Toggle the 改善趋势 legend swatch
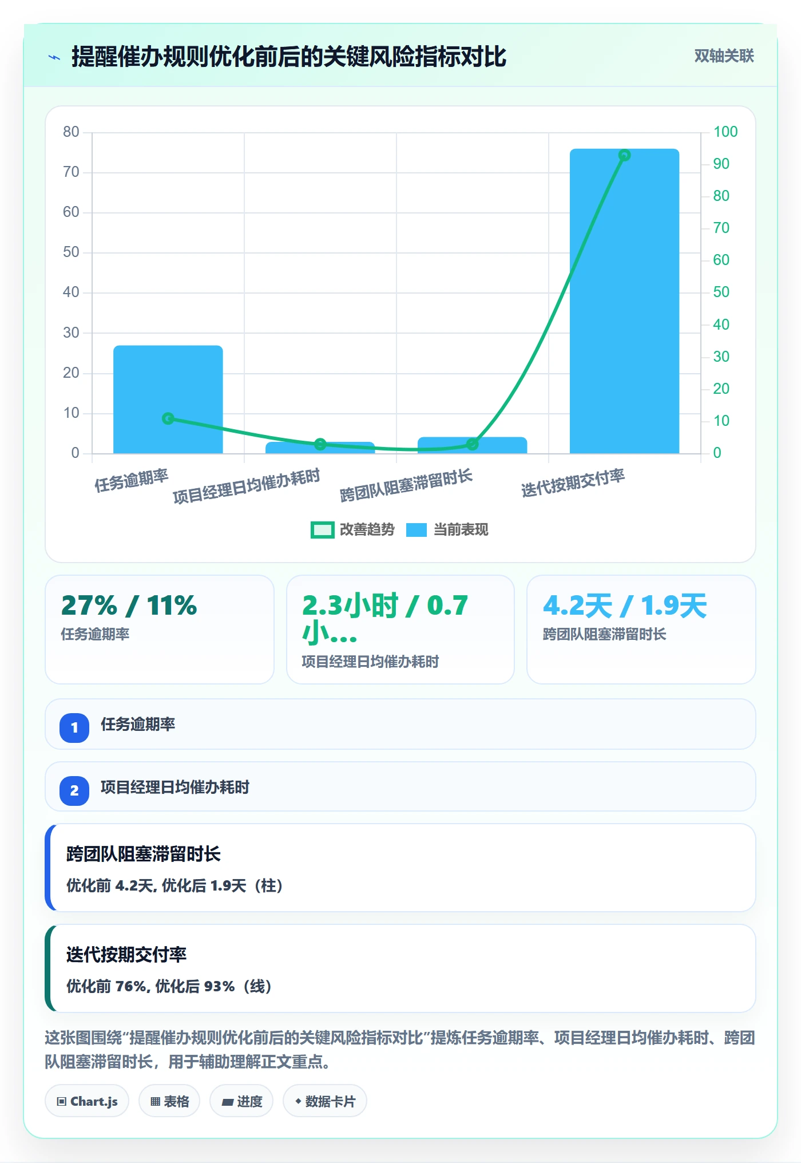Viewport: 801px width, 1163px height. pyautogui.click(x=322, y=530)
